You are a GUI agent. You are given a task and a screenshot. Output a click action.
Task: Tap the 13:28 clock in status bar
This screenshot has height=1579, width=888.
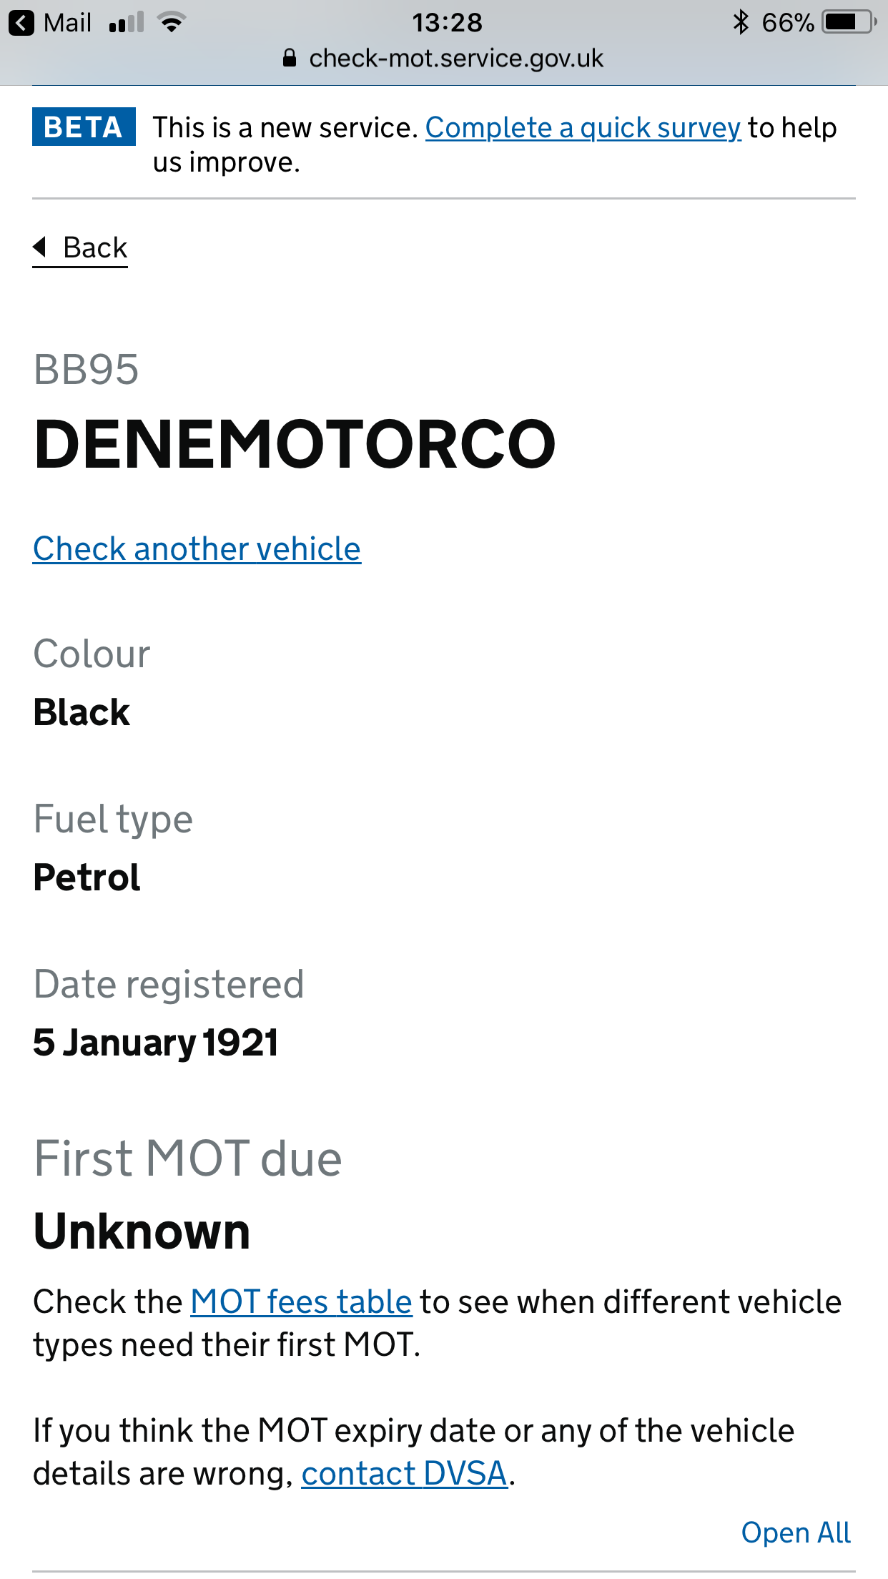pos(447,23)
